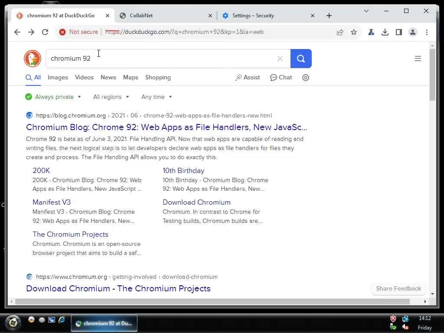444x333 pixels.
Task: Open The Chromium Projects sitelink
Action: pyautogui.click(x=71, y=235)
